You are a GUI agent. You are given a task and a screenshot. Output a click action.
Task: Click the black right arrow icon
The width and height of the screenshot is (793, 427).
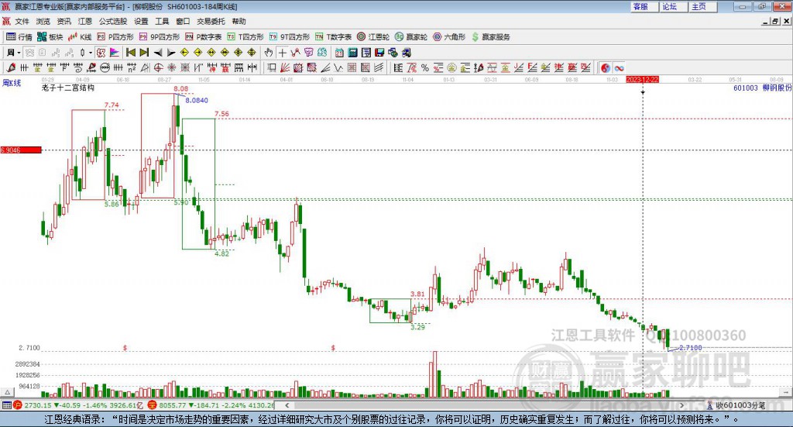(x=171, y=53)
